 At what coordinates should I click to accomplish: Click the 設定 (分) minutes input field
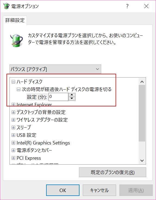[59, 97]
